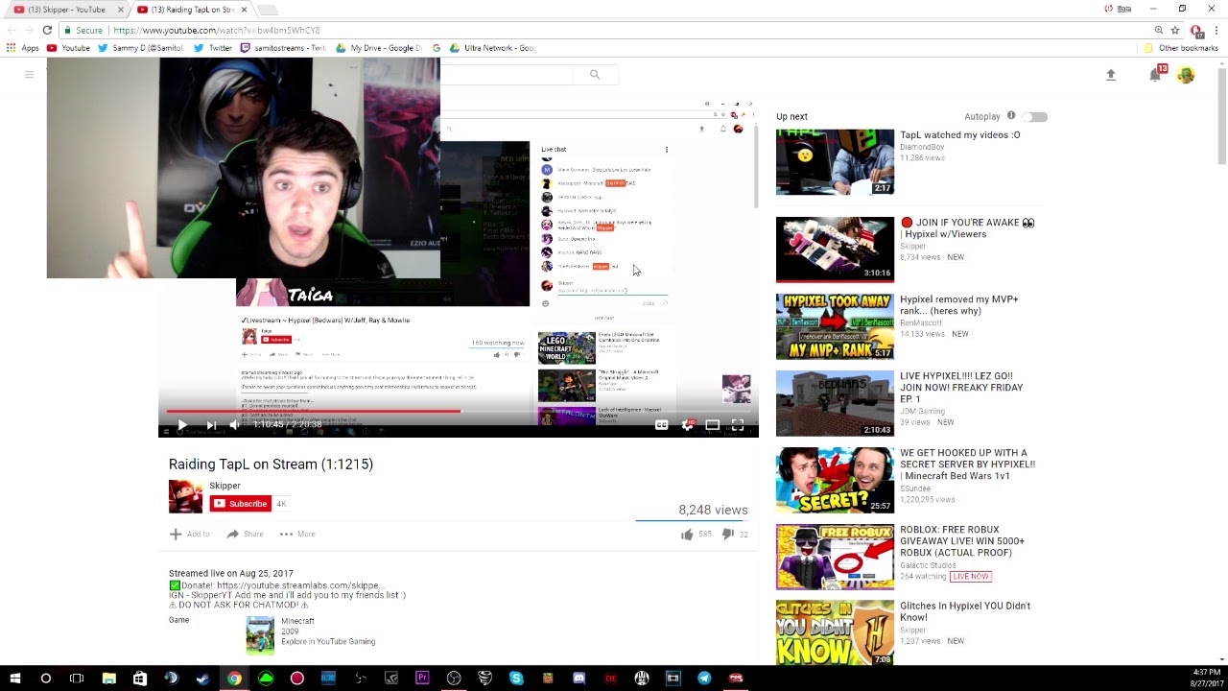Bookmark this page with the star icon
This screenshot has height=691, width=1228.
pos(1174,30)
